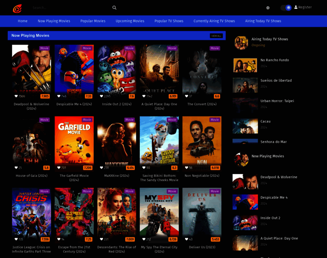Open sidebar A Quiet Place: Day One
Image resolution: width=327 pixels, height=258 pixels.
279,238
